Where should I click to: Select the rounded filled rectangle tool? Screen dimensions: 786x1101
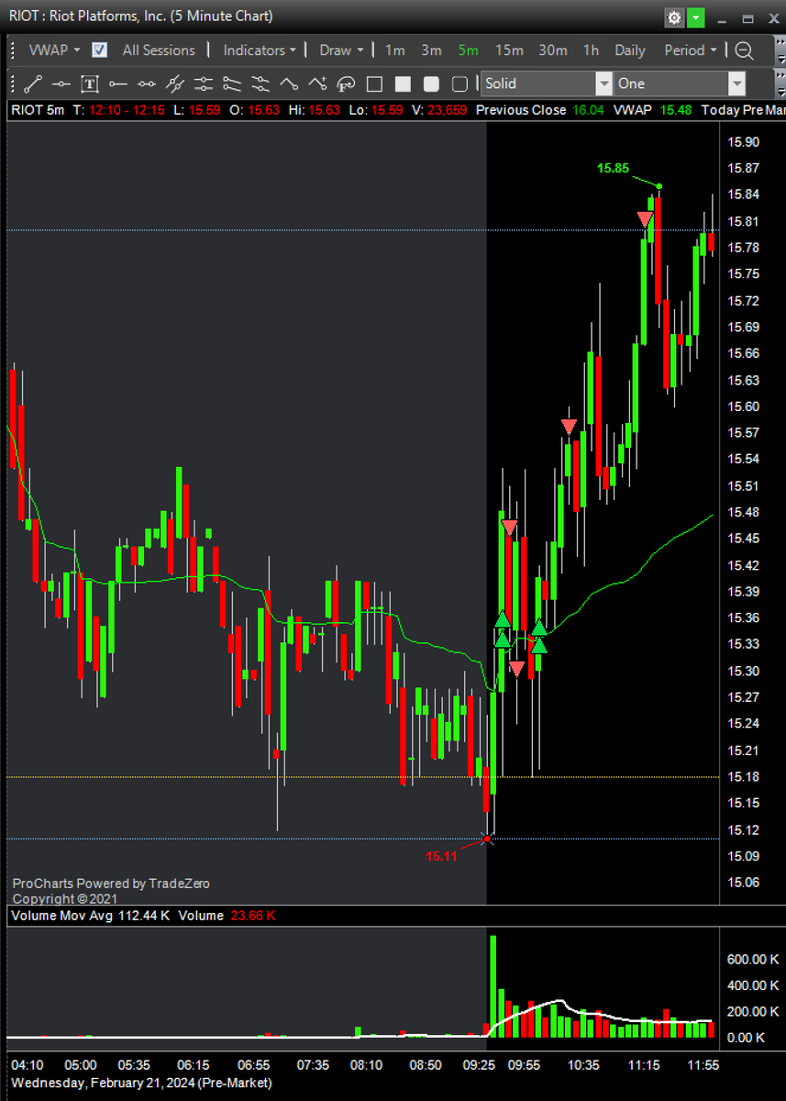[x=430, y=83]
